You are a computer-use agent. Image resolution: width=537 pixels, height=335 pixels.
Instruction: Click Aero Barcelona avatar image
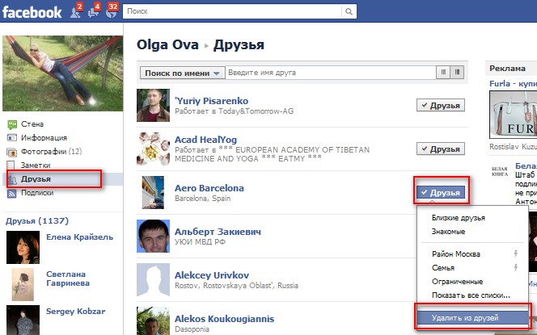(153, 192)
